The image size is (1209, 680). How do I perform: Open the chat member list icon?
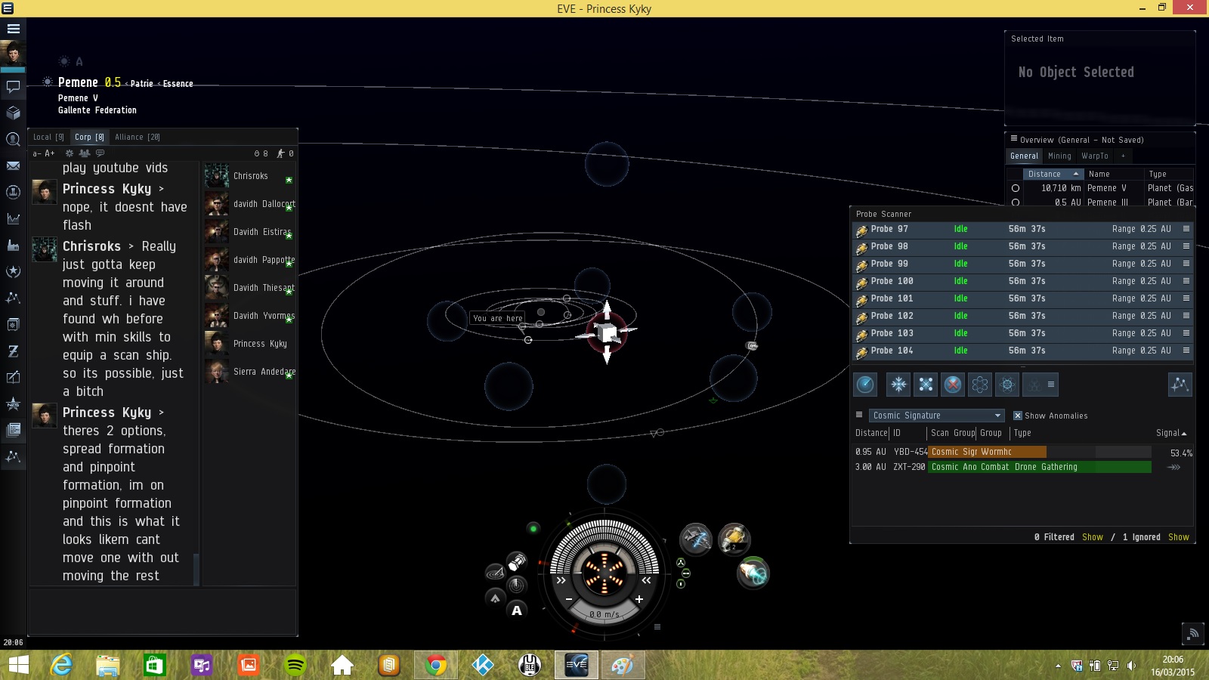tap(85, 153)
